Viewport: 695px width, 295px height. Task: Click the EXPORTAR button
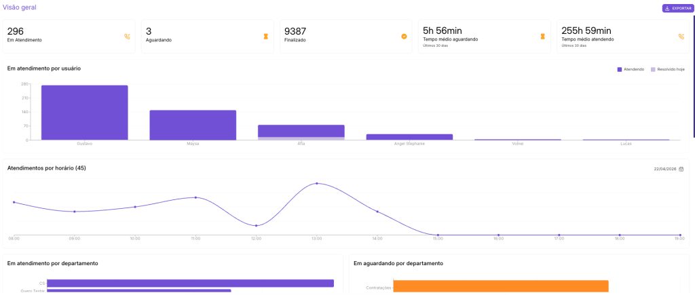coord(677,8)
